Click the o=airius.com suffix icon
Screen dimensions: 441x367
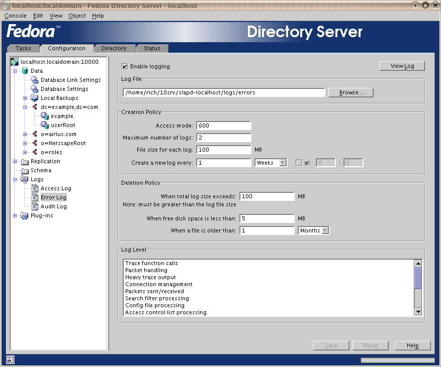pyautogui.click(x=35, y=134)
